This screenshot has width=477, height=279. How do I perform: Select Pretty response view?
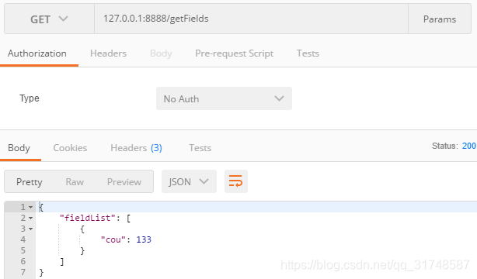[30, 182]
